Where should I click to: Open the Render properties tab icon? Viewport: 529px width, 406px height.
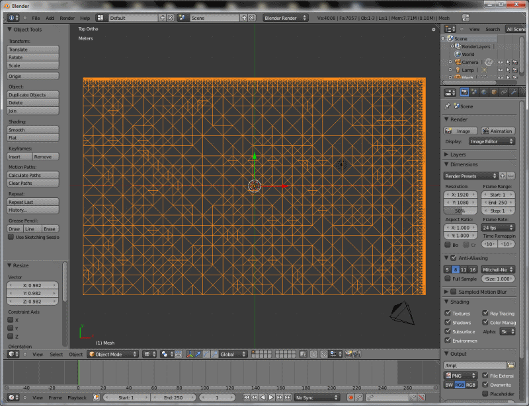464,92
